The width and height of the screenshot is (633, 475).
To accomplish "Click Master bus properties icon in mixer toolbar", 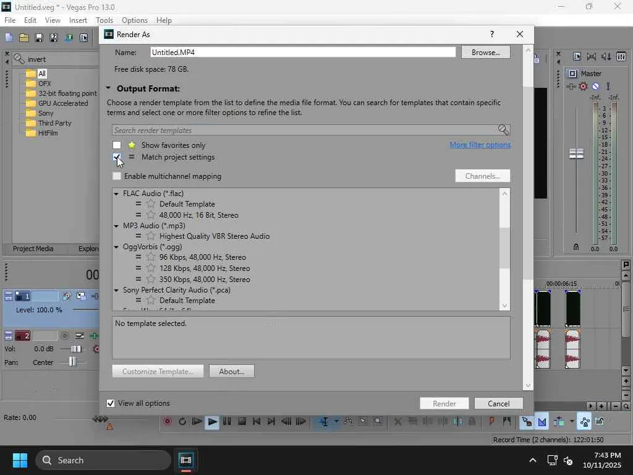I will pyautogui.click(x=577, y=56).
